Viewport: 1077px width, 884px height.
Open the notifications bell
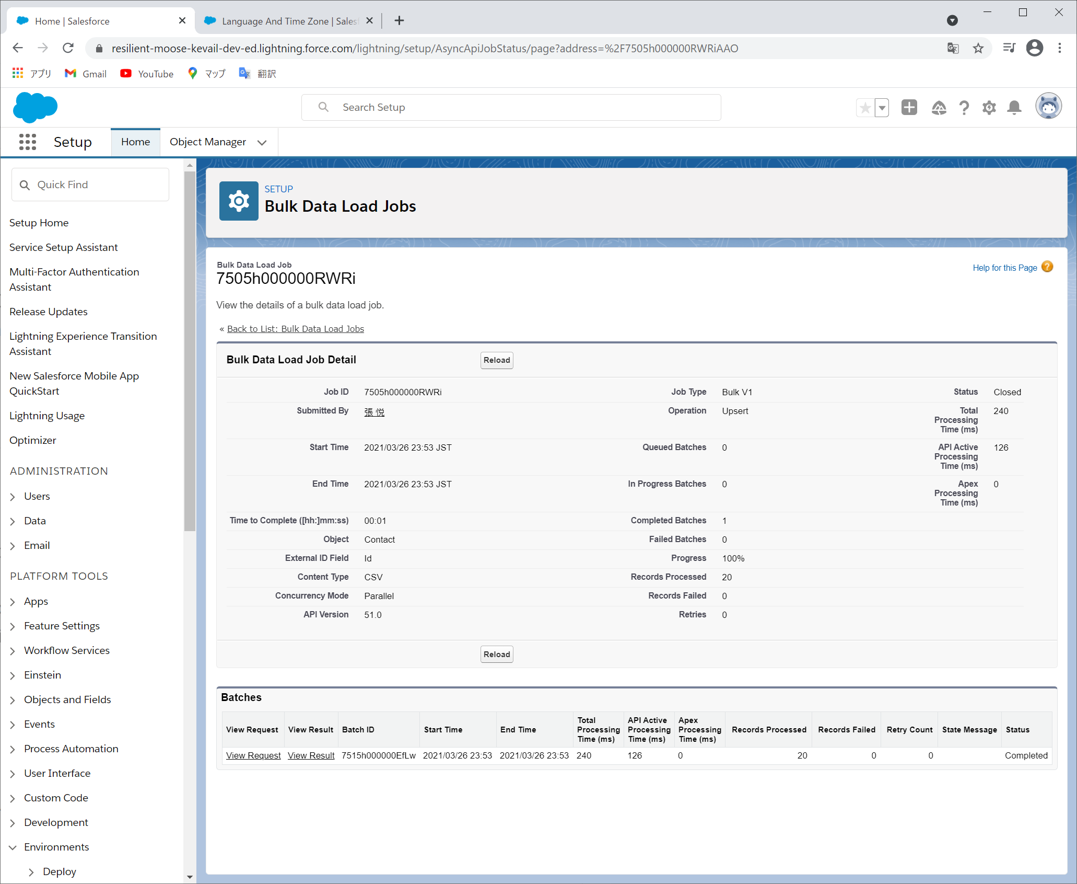point(1014,108)
